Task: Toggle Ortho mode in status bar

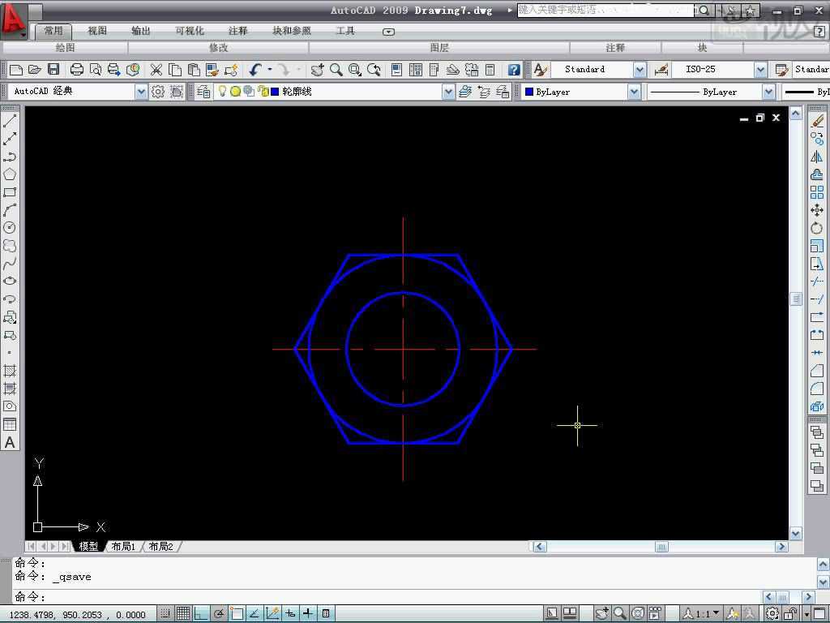Action: click(201, 613)
